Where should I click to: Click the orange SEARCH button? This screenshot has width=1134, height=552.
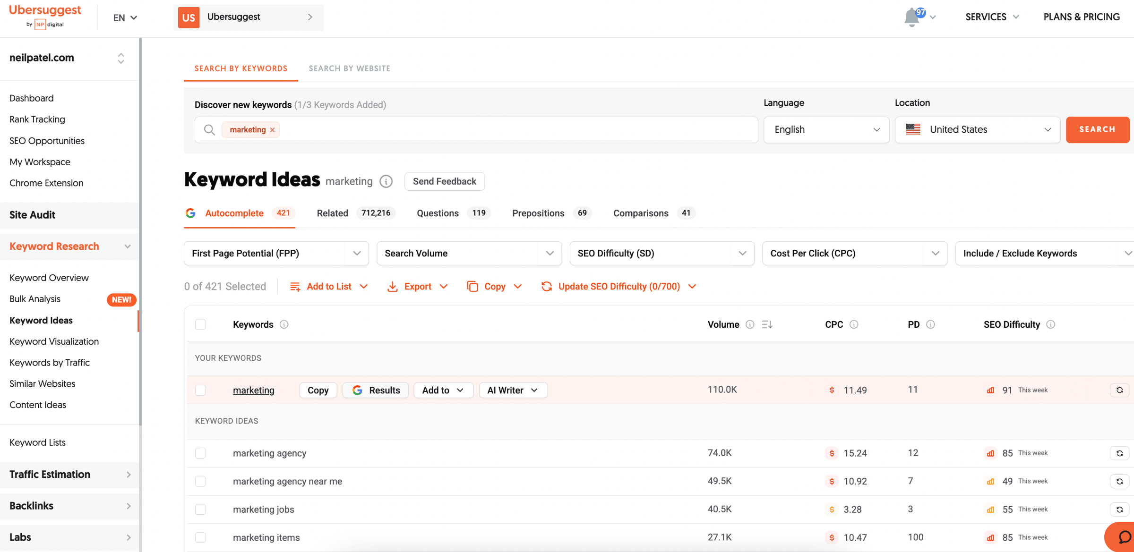[1097, 130]
